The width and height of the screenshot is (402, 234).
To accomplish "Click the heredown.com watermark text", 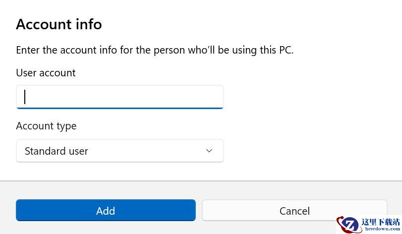I will 382,230.
